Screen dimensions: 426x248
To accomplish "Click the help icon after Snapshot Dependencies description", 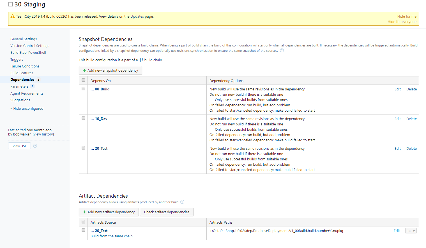I will pos(282,51).
